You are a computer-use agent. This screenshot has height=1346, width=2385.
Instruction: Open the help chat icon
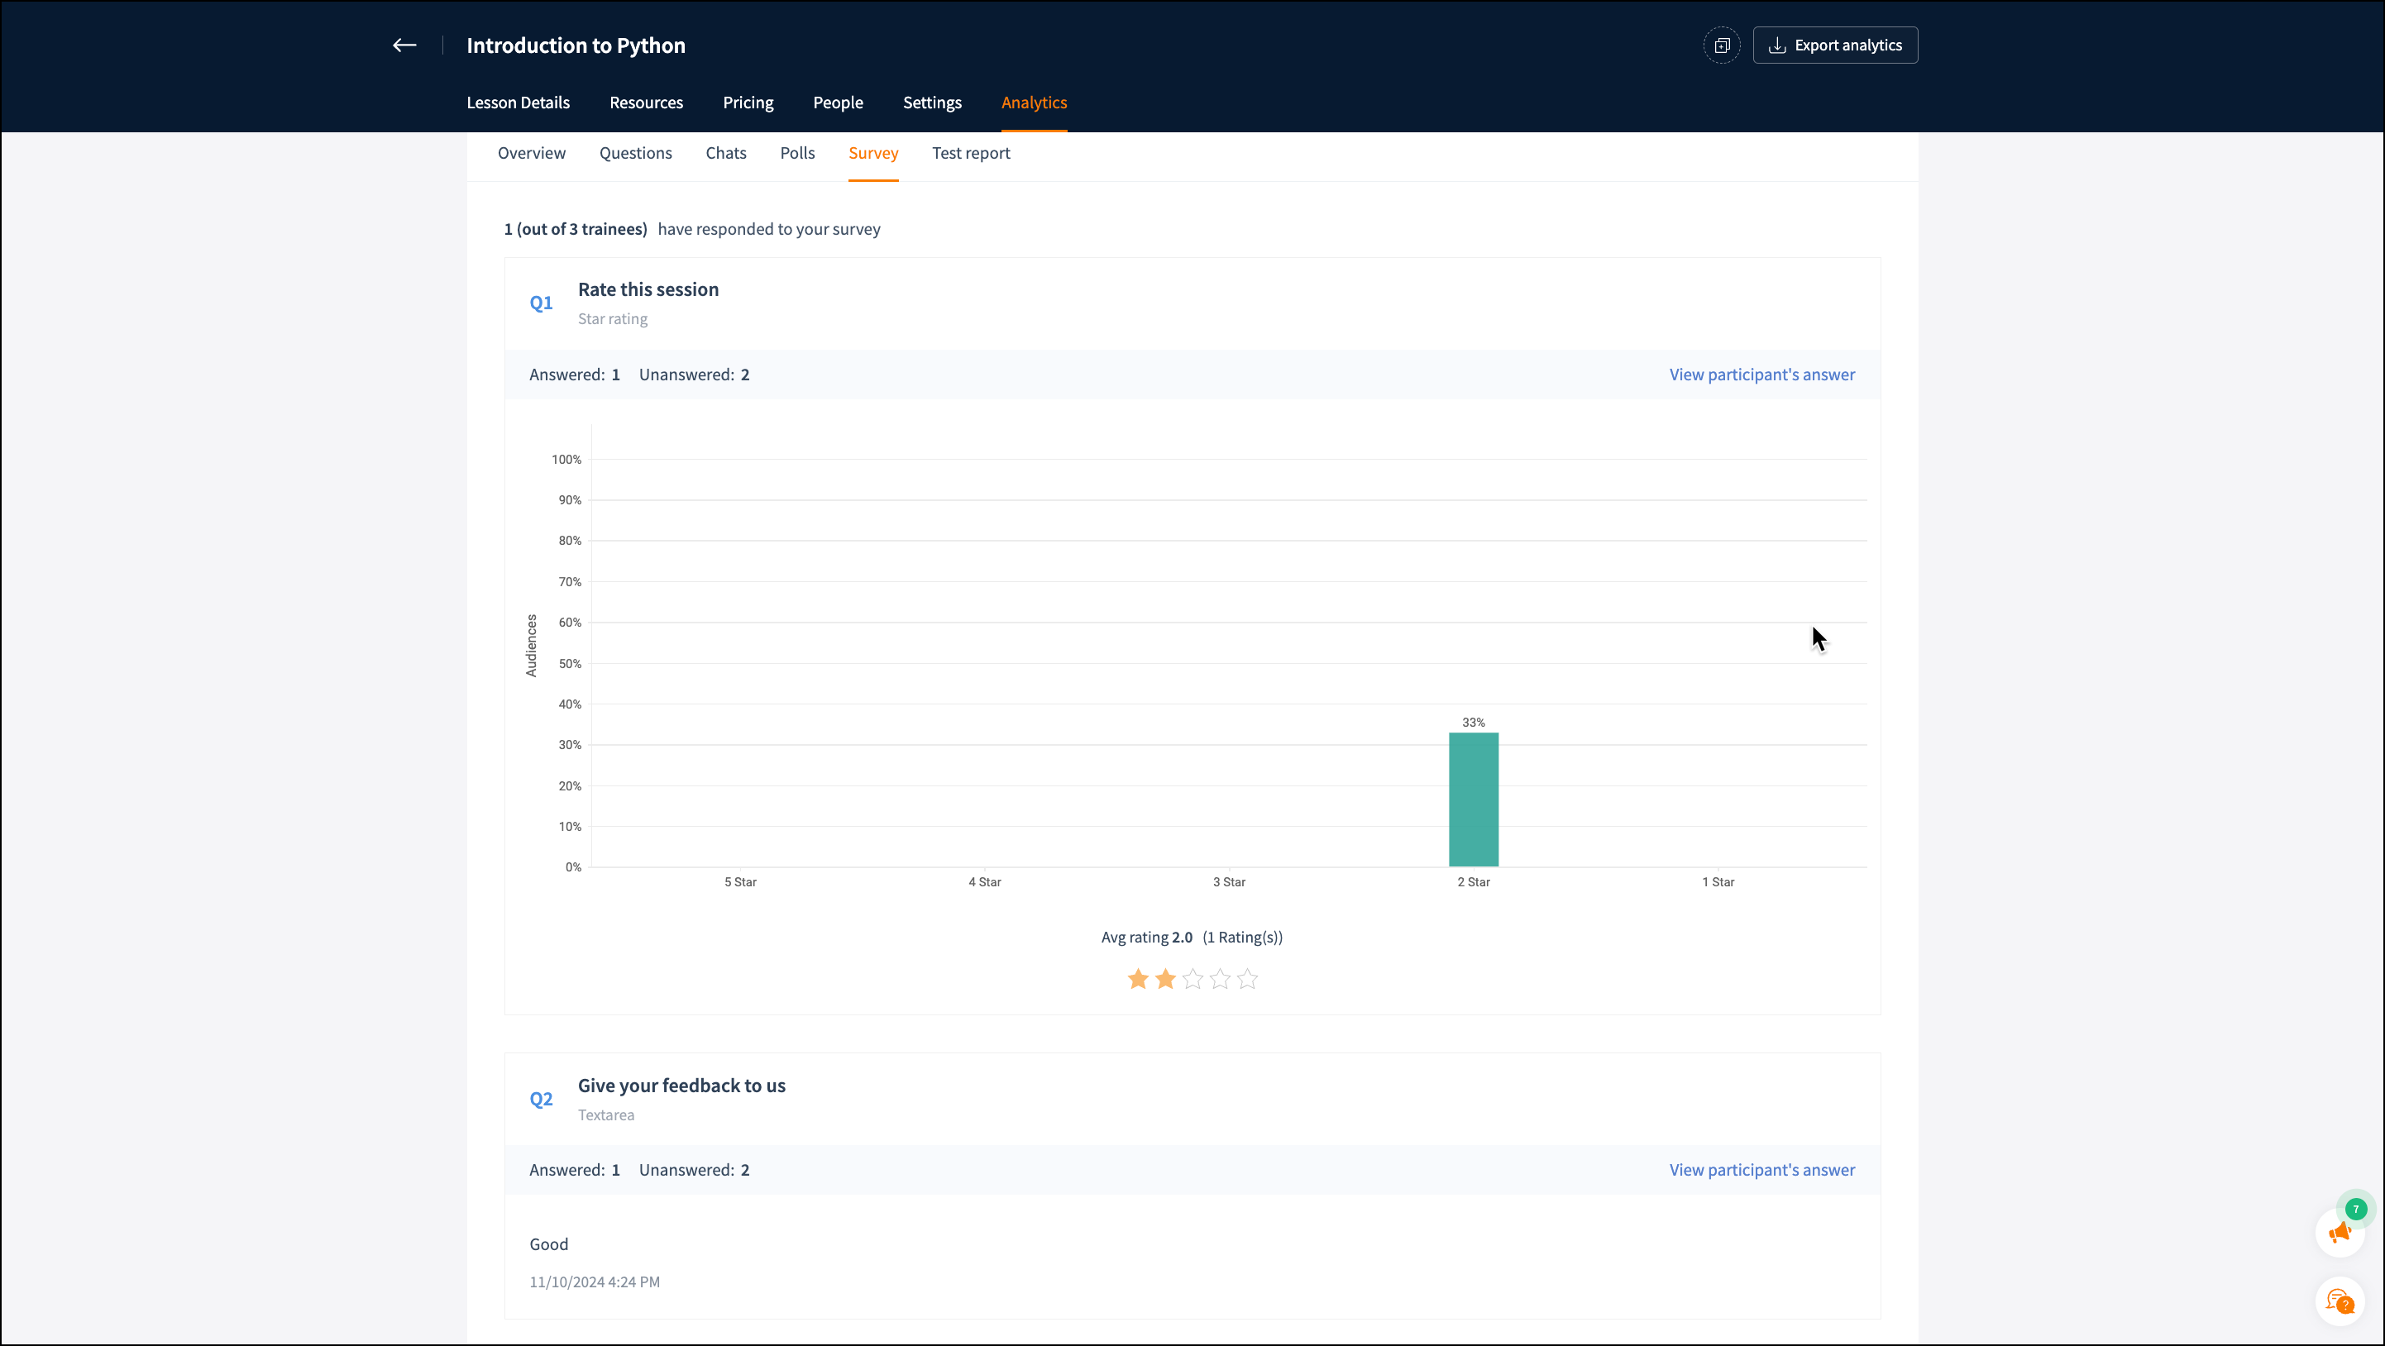(2340, 1301)
